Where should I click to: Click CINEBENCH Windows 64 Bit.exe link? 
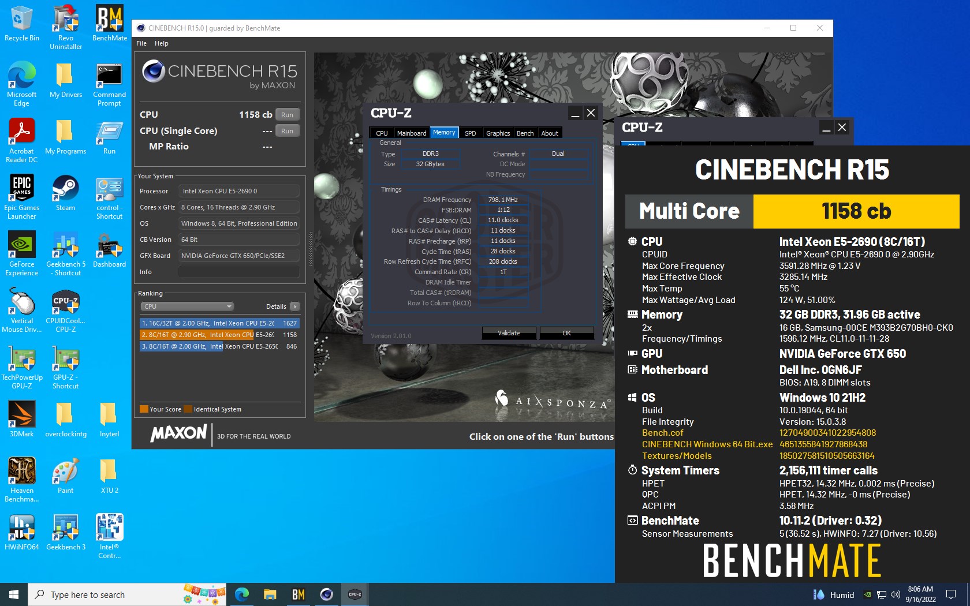point(707,444)
